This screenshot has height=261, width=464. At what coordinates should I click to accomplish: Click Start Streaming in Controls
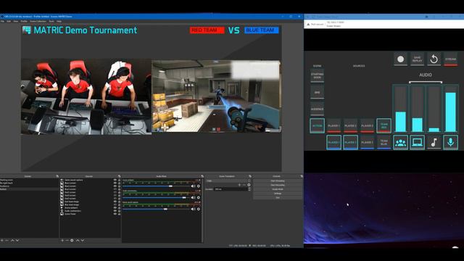[278, 181]
